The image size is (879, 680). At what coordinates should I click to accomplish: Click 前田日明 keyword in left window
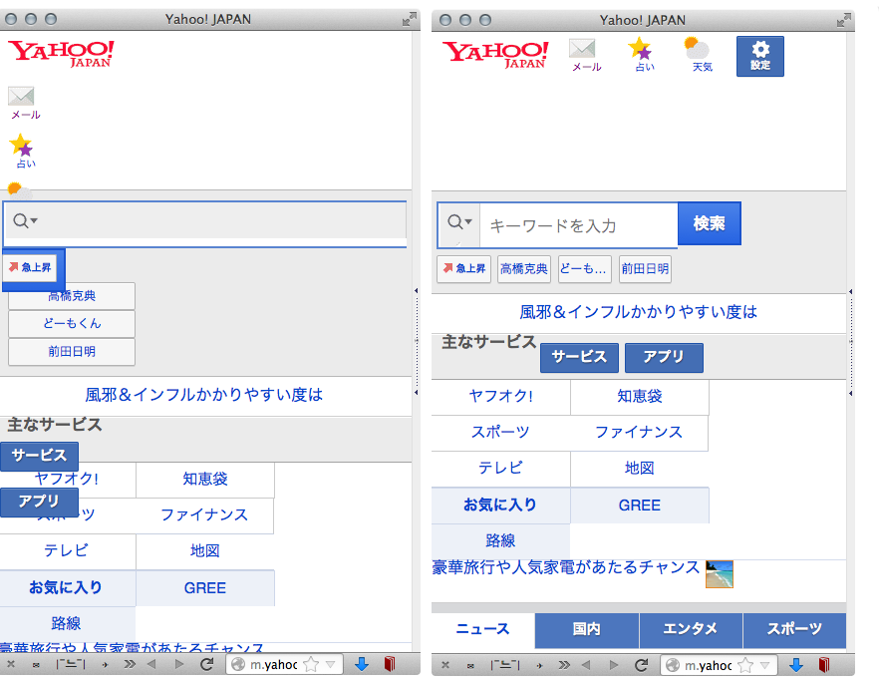pos(72,352)
